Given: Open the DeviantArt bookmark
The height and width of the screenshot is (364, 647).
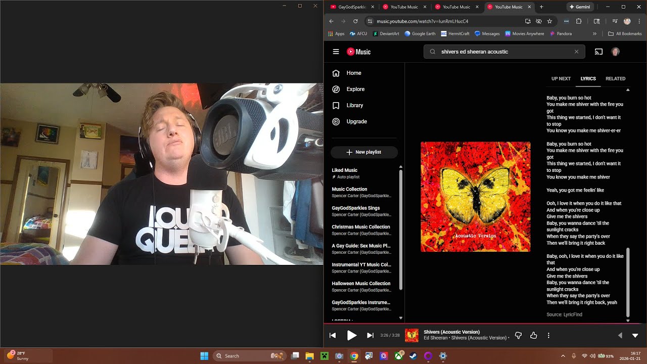Looking at the screenshot, I should click(386, 34).
